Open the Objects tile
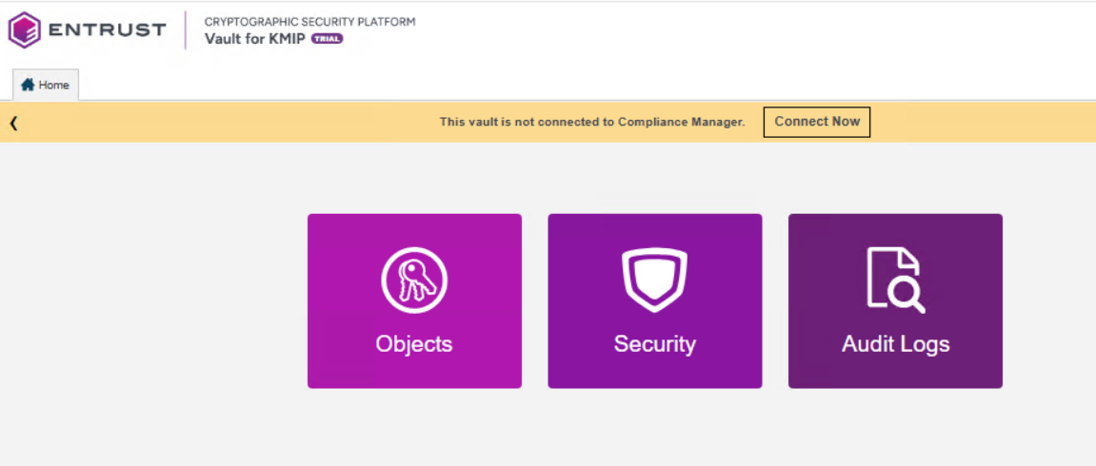 coord(414,301)
